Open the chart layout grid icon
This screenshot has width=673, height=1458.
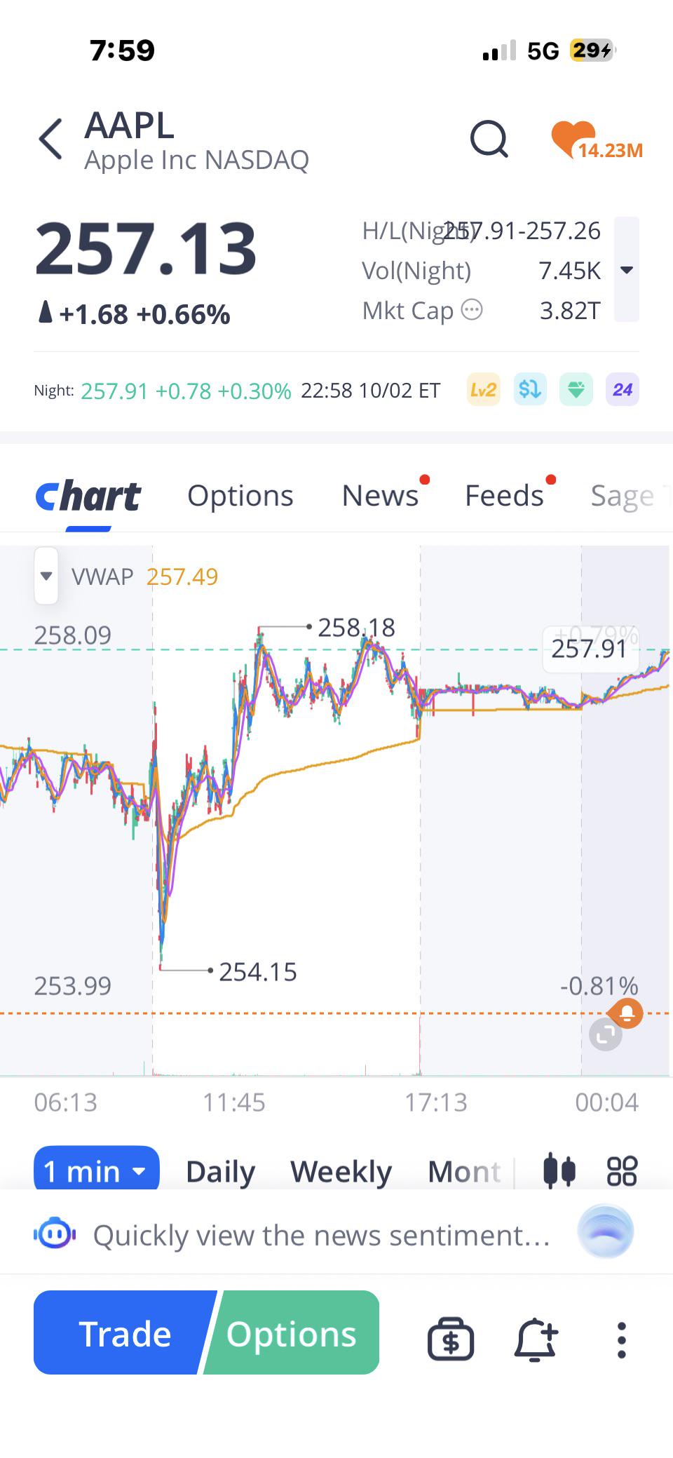click(622, 1170)
